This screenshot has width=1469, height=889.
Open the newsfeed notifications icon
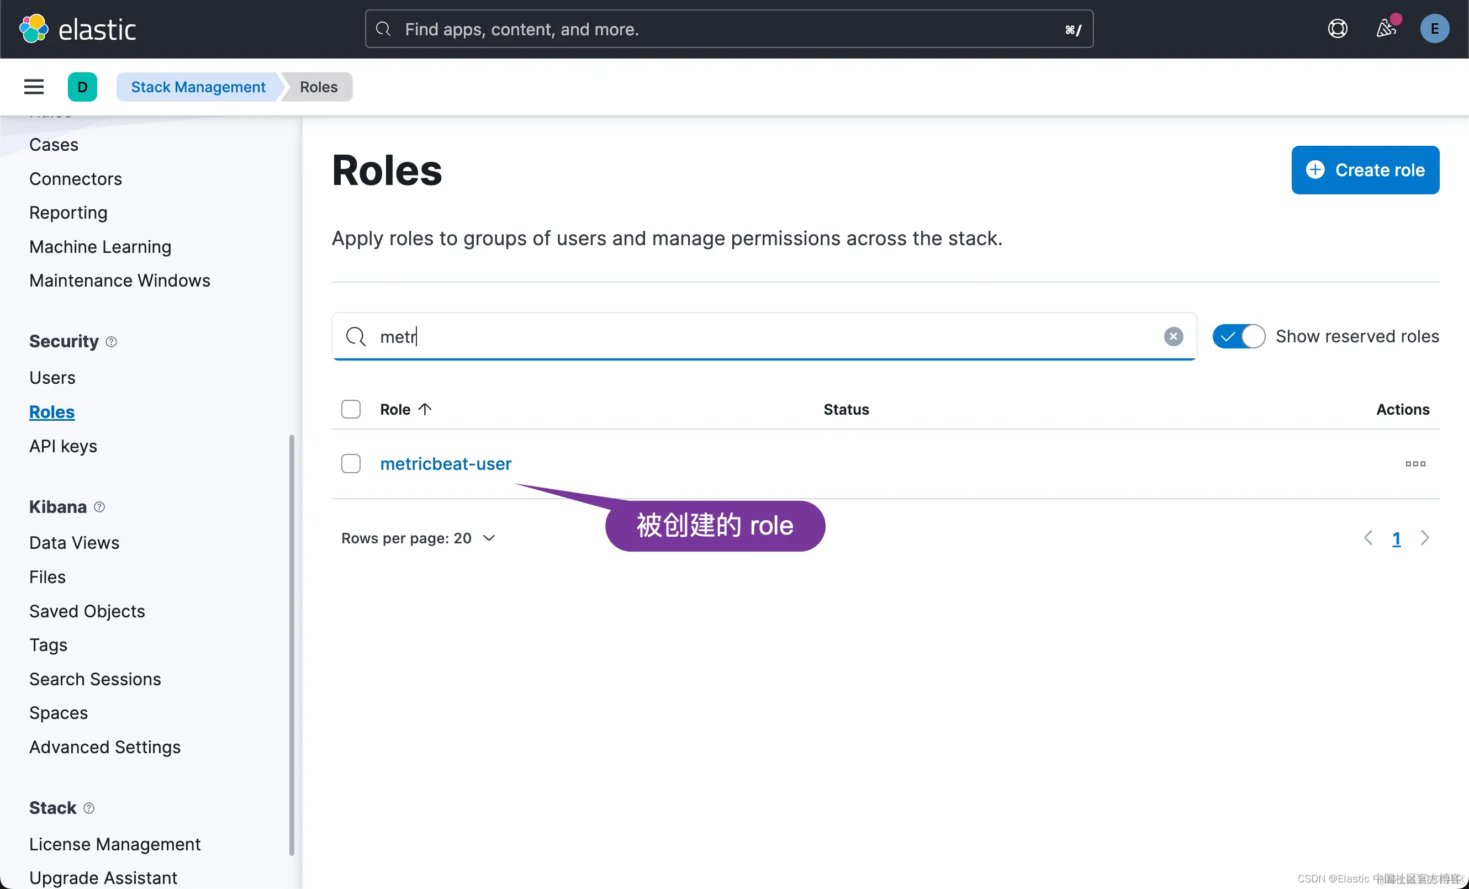click(x=1386, y=29)
